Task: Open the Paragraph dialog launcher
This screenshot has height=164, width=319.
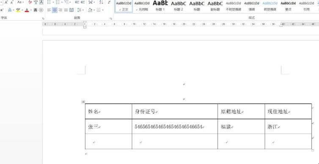Action: click(x=111, y=19)
